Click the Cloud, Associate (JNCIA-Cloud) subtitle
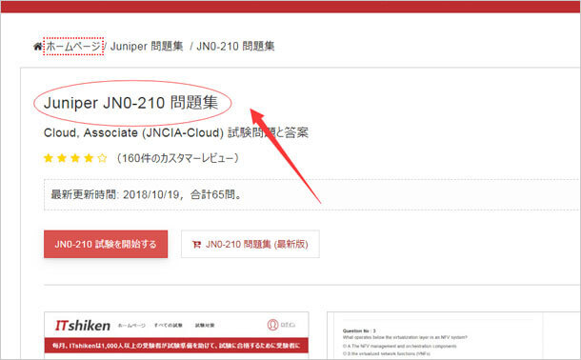581x360 pixels. [x=176, y=132]
